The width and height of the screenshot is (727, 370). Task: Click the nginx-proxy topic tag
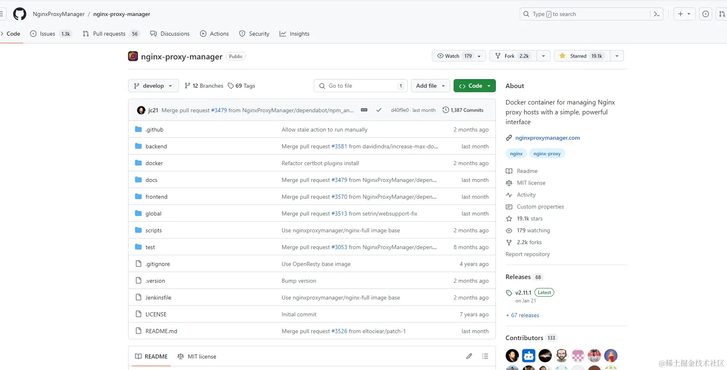tap(547, 154)
